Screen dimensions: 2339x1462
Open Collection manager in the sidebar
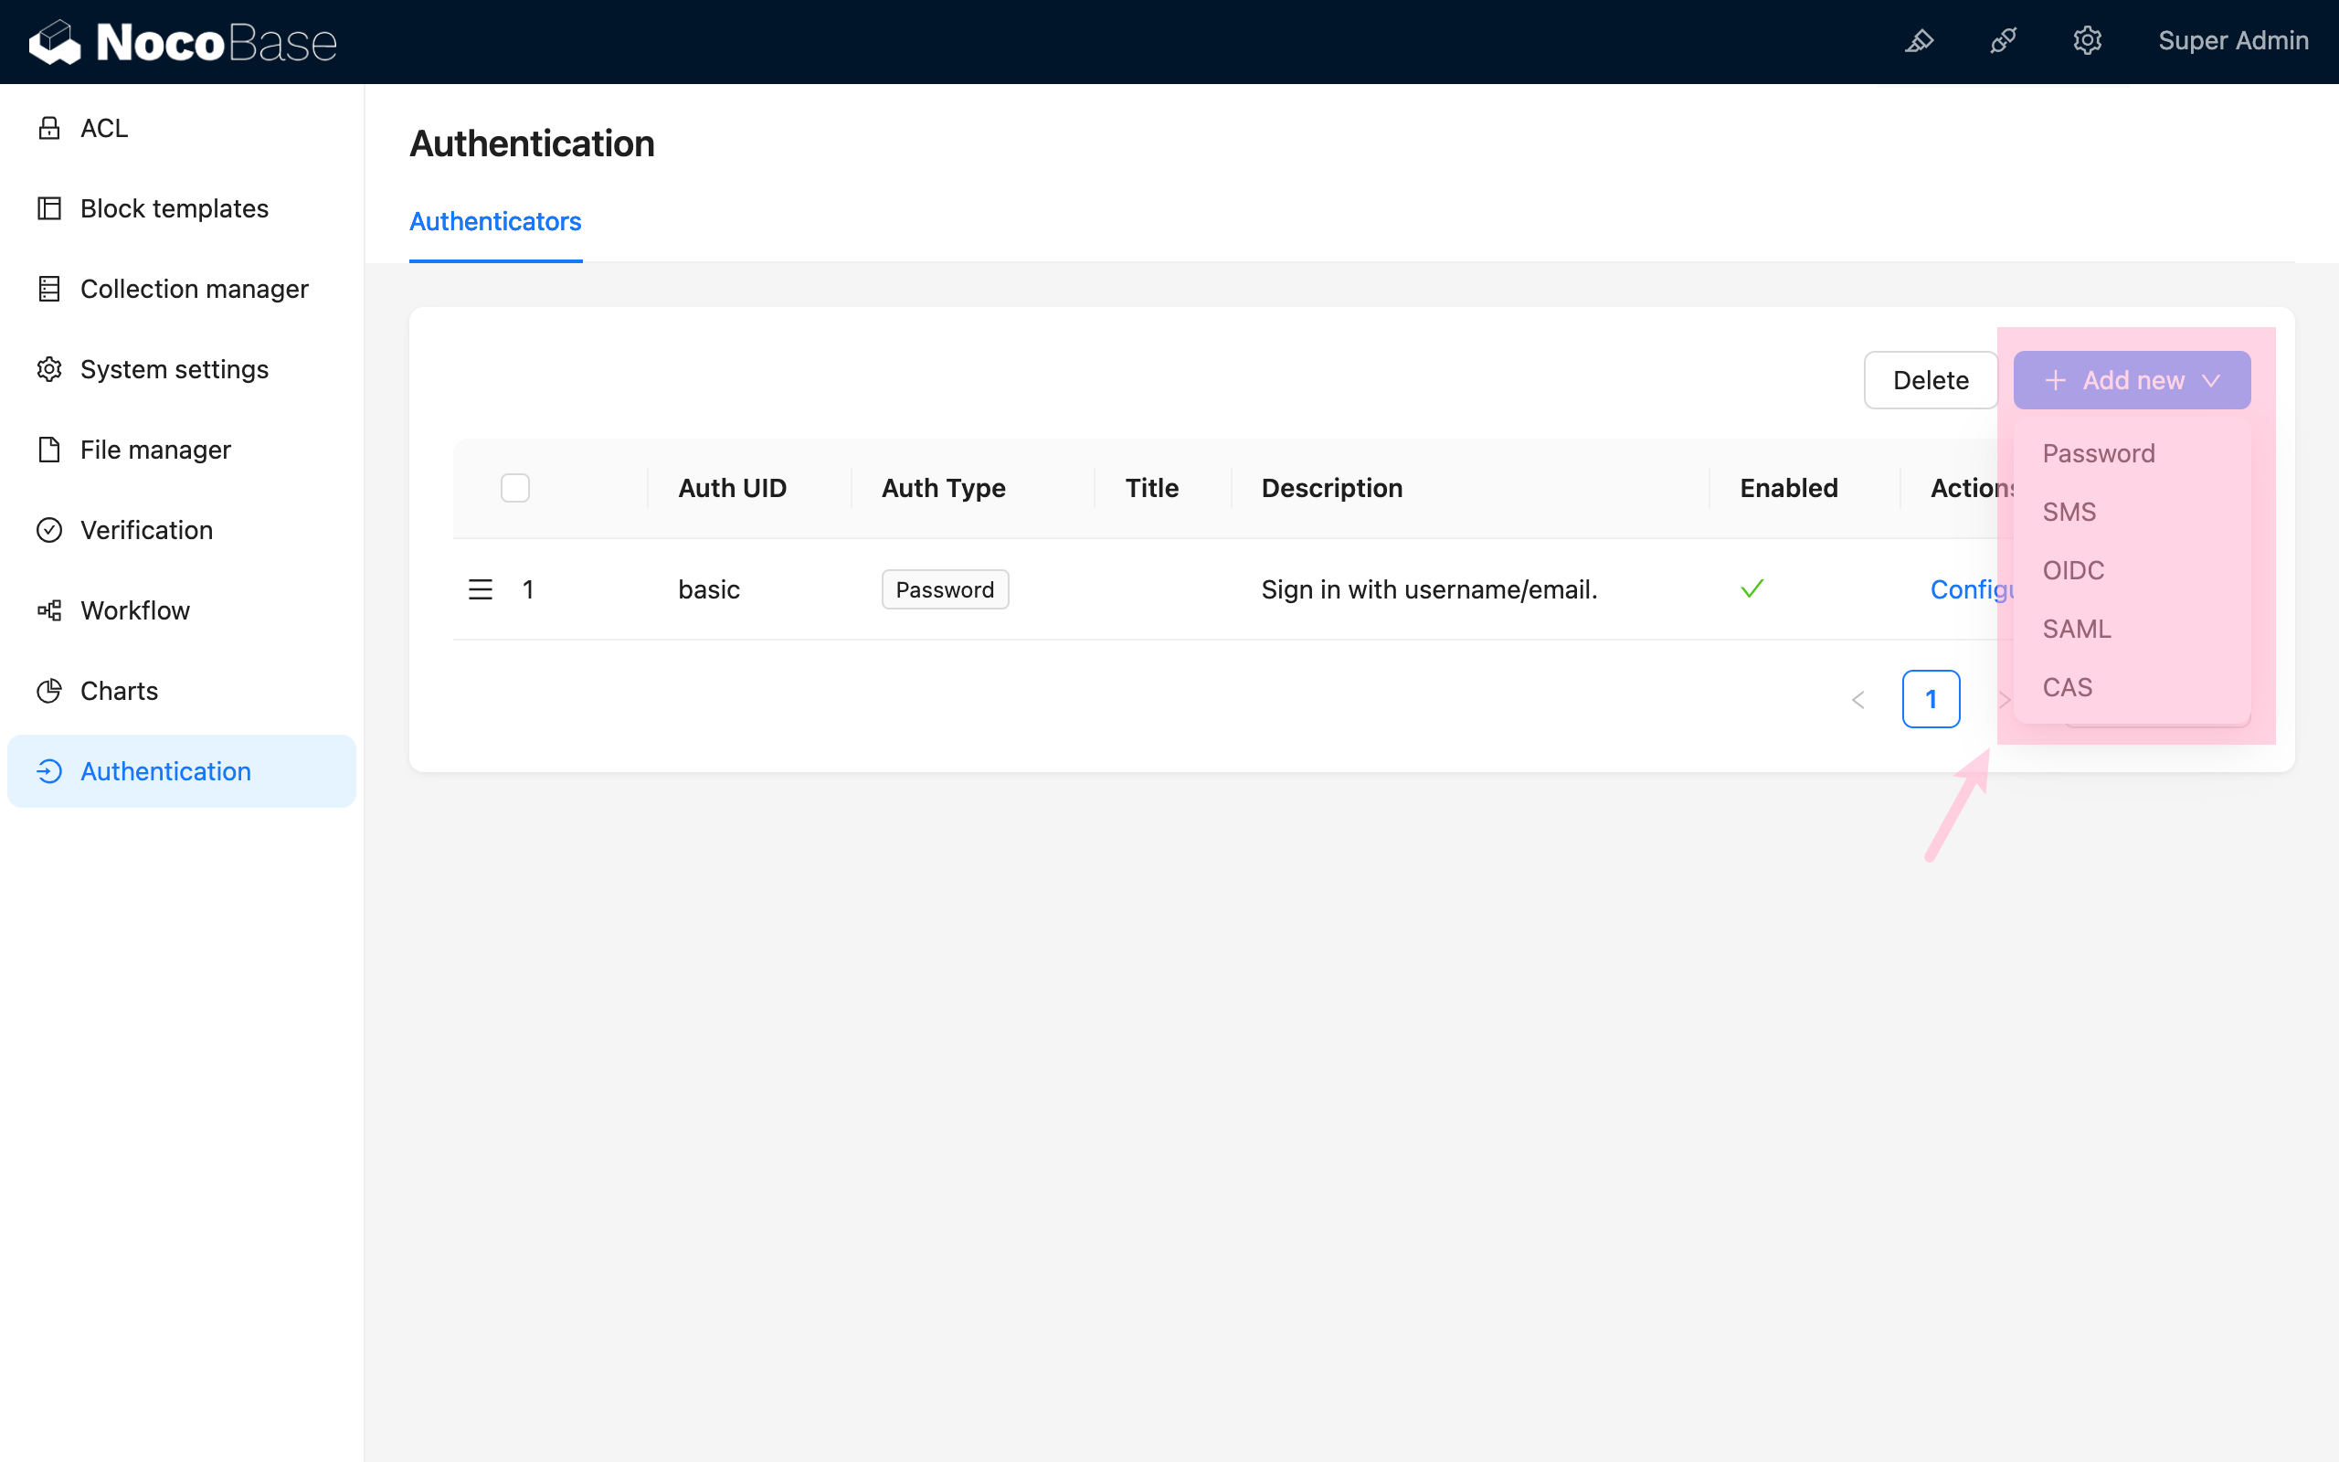[x=194, y=288]
